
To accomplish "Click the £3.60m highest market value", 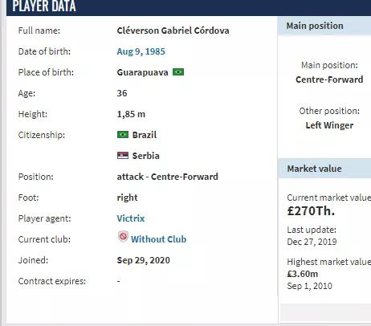I will point(303,274).
